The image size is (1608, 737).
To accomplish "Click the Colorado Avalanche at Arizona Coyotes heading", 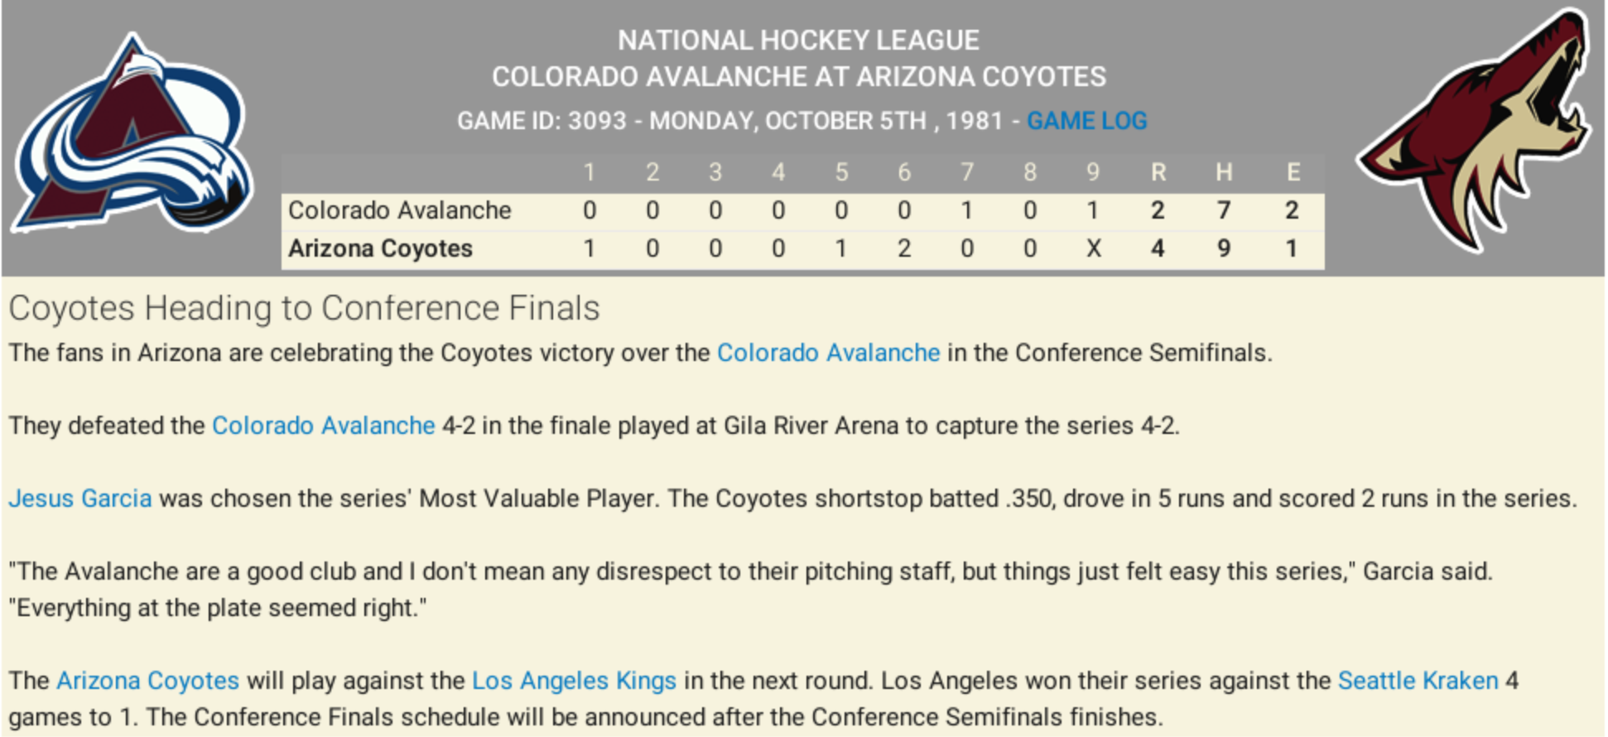I will coord(798,77).
